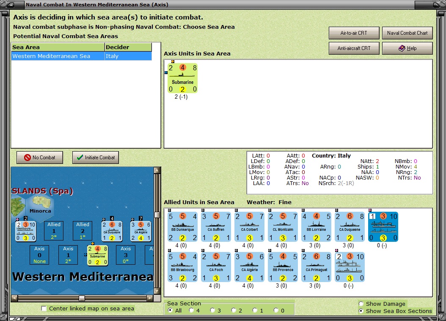Select the highlighted dark blue convoy counter
The image size is (446, 321).
(x=383, y=227)
